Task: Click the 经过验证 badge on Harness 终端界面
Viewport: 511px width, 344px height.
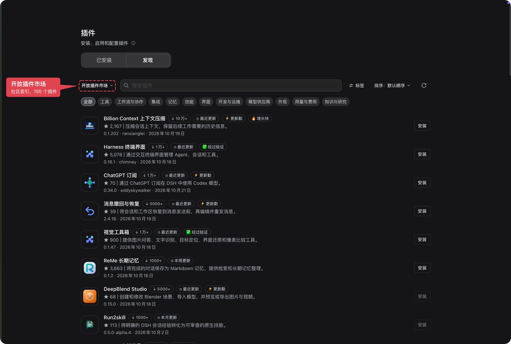Action: pos(213,147)
